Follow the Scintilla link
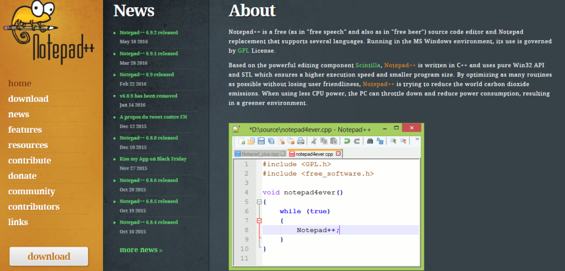This screenshot has height=271, width=565. (x=368, y=65)
